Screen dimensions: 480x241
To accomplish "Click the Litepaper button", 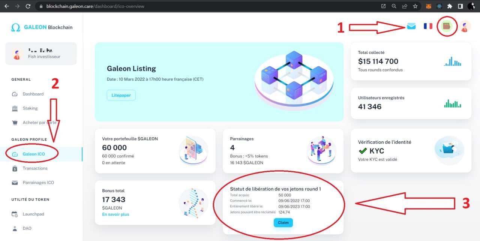I will [121, 95].
